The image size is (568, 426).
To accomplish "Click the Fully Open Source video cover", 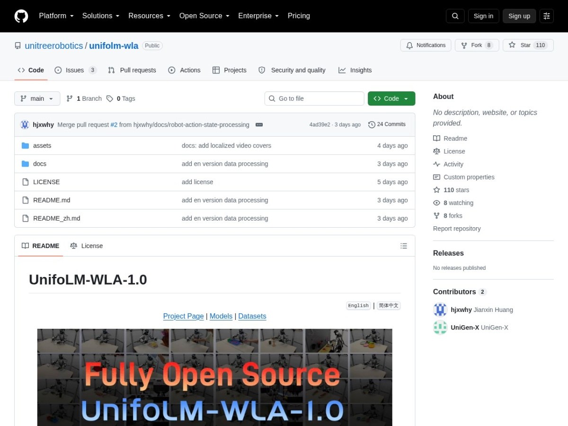I will (x=215, y=377).
